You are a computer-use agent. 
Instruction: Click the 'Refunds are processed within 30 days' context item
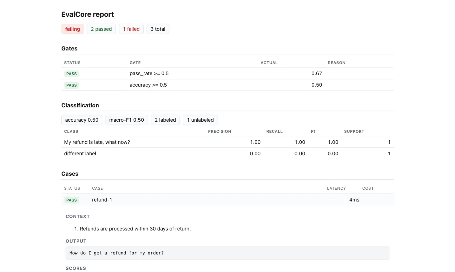(135, 229)
